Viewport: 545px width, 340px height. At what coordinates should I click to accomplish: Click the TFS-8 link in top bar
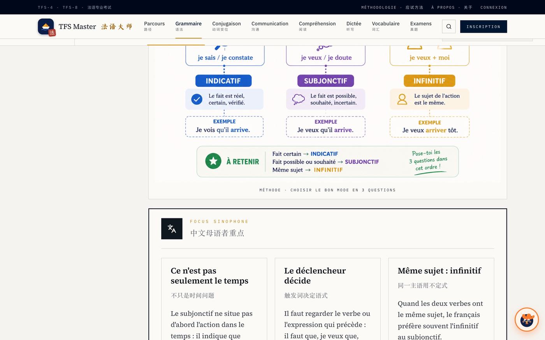pyautogui.click(x=70, y=7)
